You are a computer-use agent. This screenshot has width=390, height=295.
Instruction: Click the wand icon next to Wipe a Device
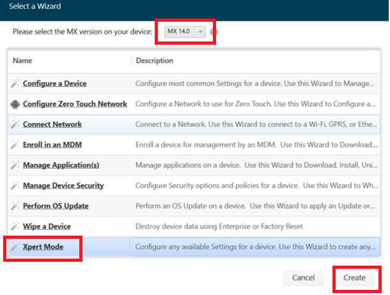[15, 227]
